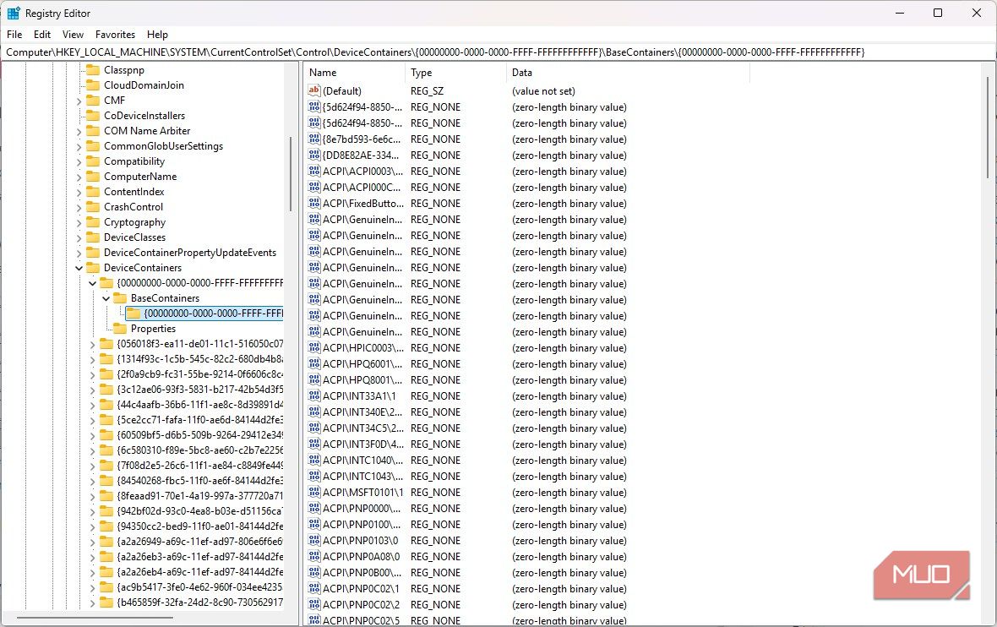
Task: Collapse the top {00000000-0000-0000-FFFF node under DeviceContainers
Action: click(92, 283)
